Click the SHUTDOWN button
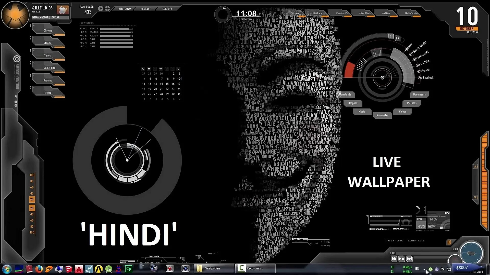 125,9
